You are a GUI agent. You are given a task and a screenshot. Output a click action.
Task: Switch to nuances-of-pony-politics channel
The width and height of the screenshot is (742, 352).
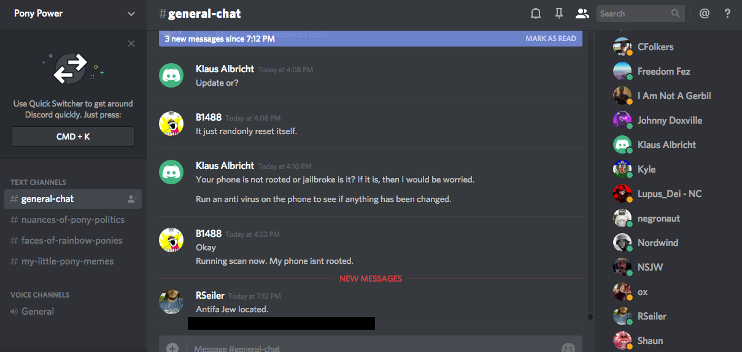tap(72, 220)
